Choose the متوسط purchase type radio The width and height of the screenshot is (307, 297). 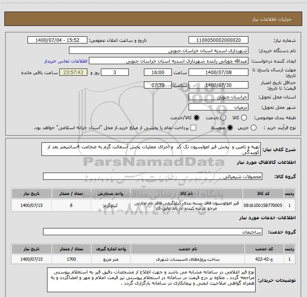[230, 128]
